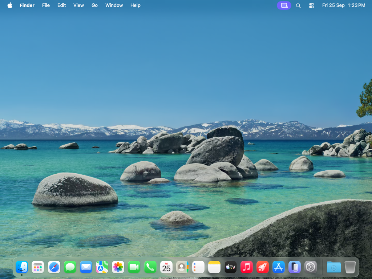Open the Finder application menu
The image size is (372, 279).
(27, 5)
